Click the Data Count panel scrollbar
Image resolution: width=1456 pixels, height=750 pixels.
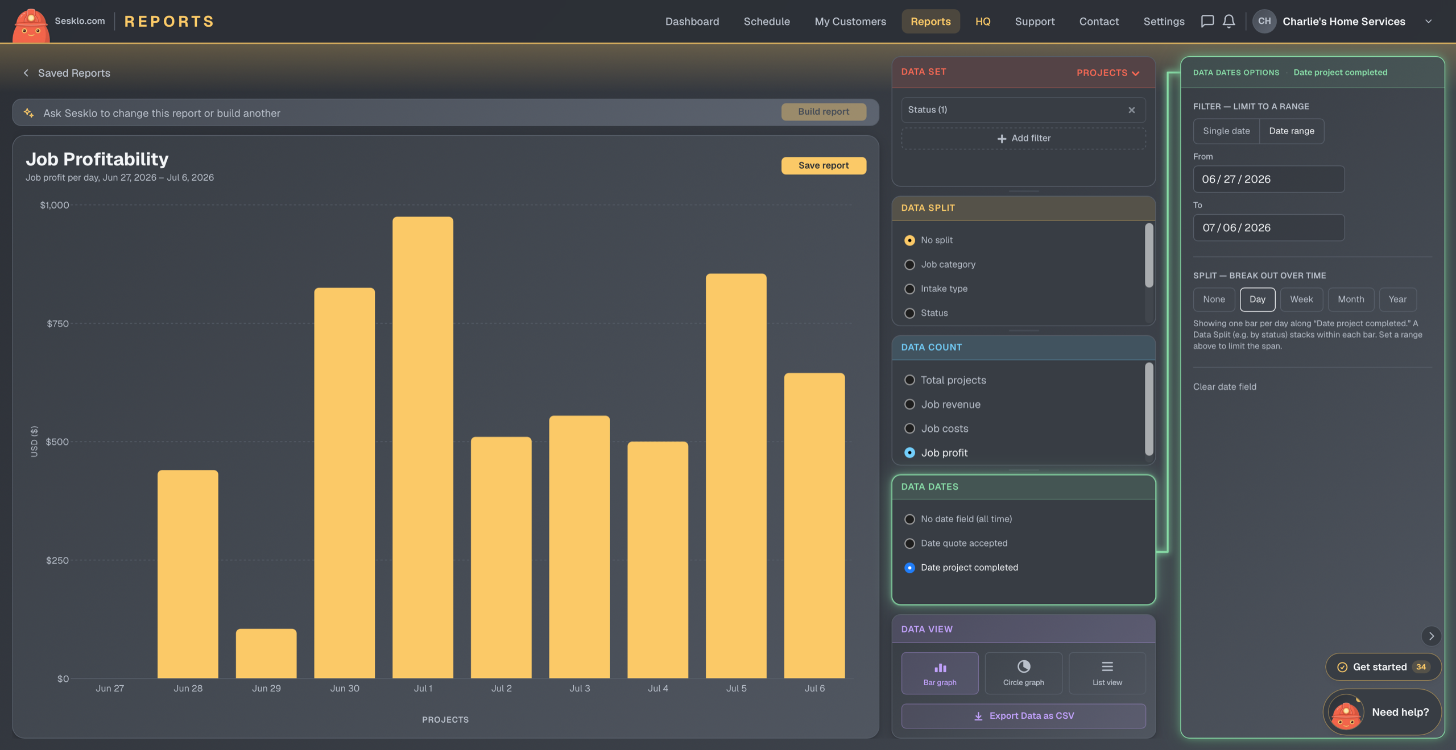click(x=1149, y=409)
